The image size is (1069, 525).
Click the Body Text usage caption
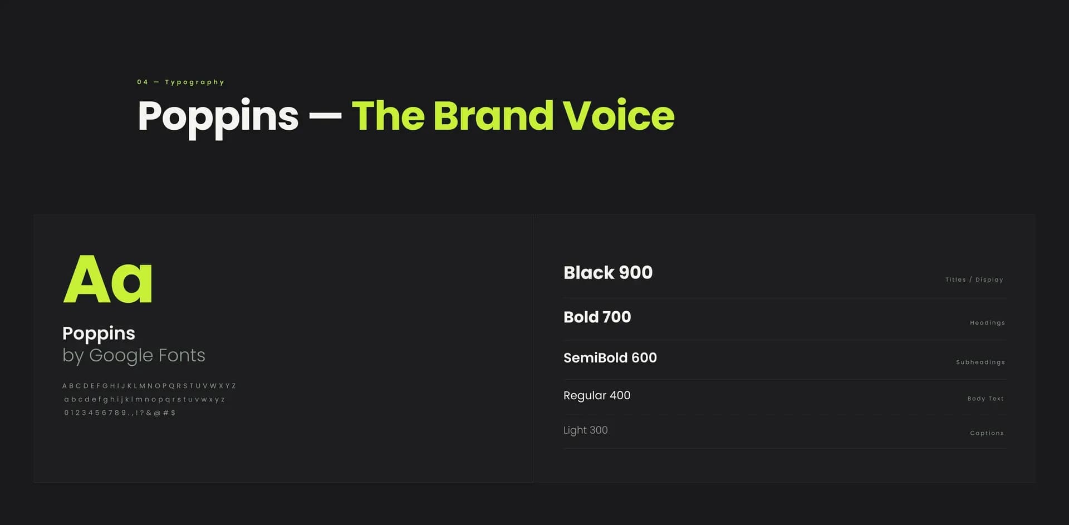pyautogui.click(x=985, y=399)
